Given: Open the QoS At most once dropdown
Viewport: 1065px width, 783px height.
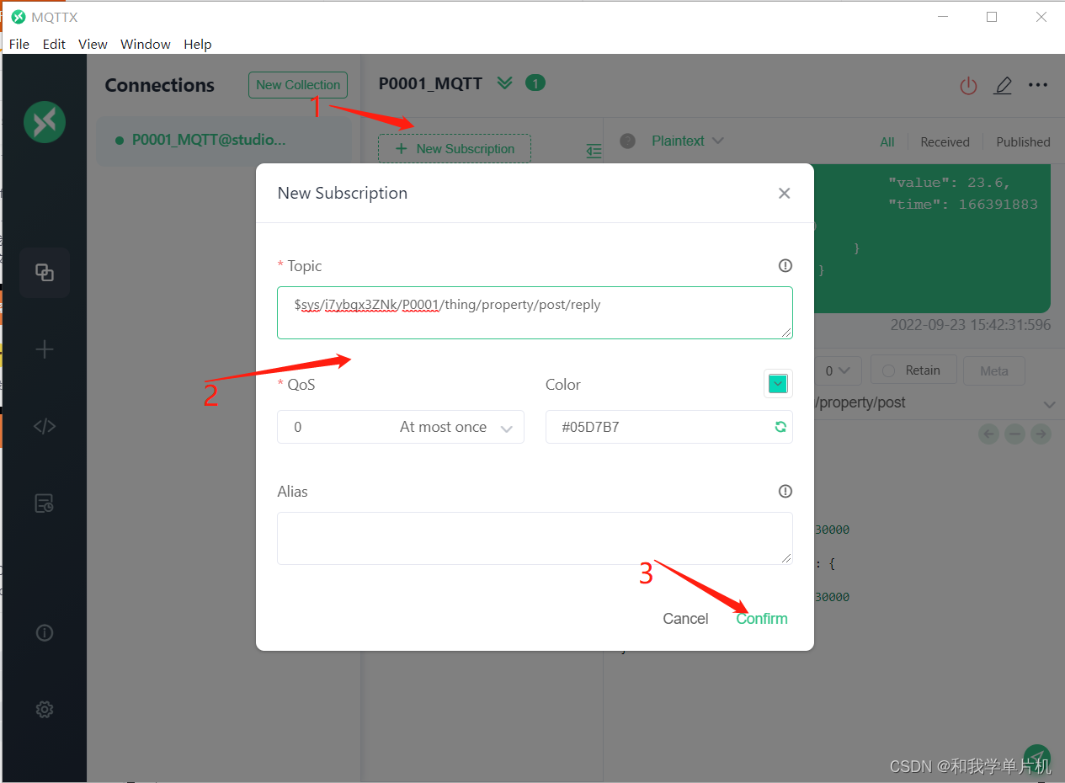Looking at the screenshot, I should click(401, 427).
